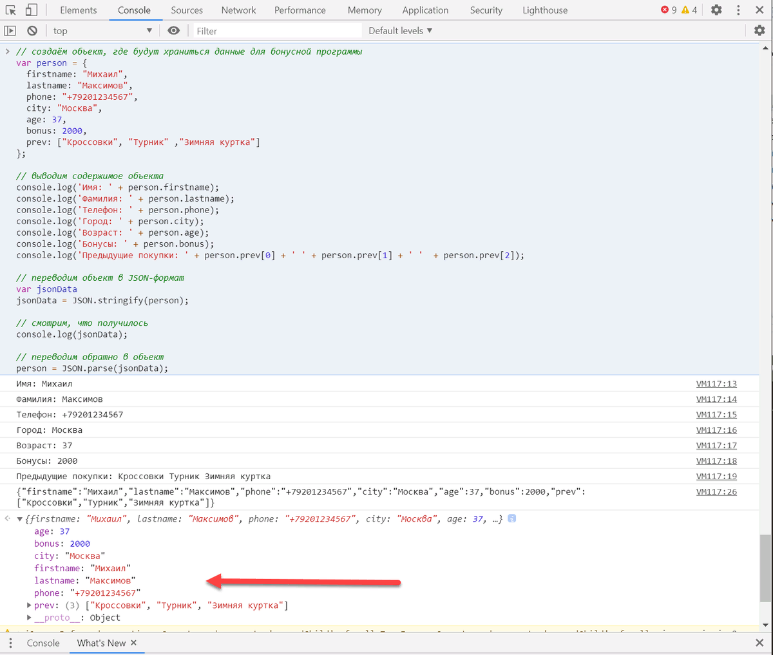Viewport: 773px width, 655px height.
Task: Switch to the Sources tab
Action: coord(187,10)
